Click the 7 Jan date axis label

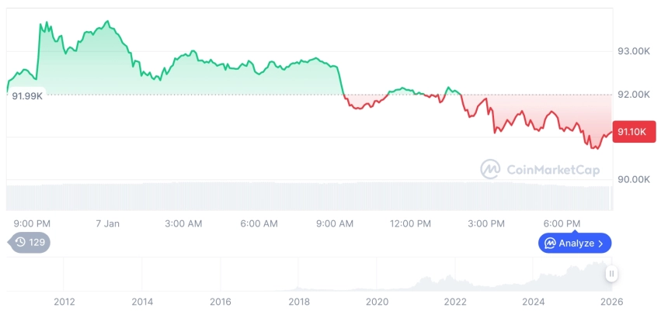[x=107, y=223]
